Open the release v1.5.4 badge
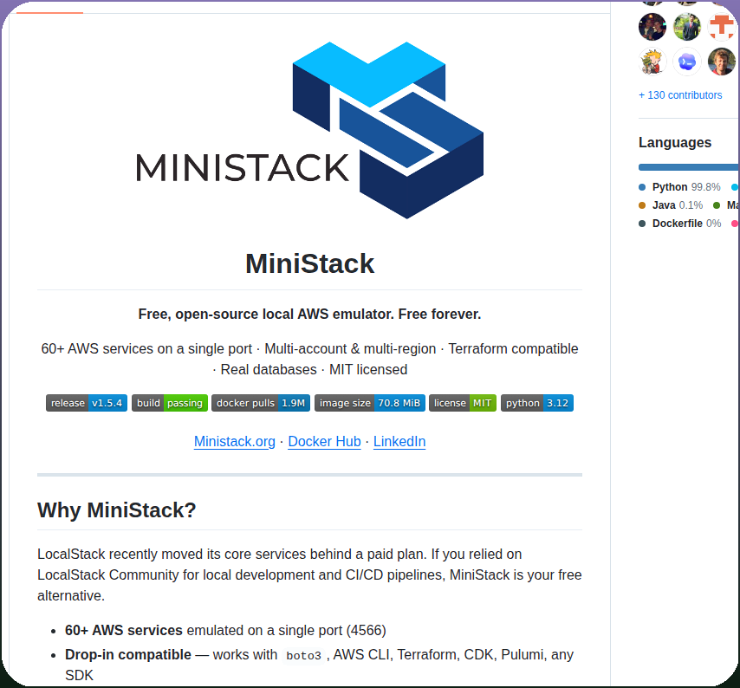Image resolution: width=740 pixels, height=688 pixels. tap(87, 403)
